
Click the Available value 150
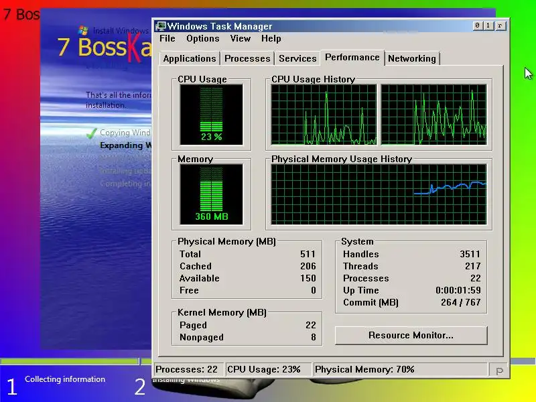tap(308, 278)
